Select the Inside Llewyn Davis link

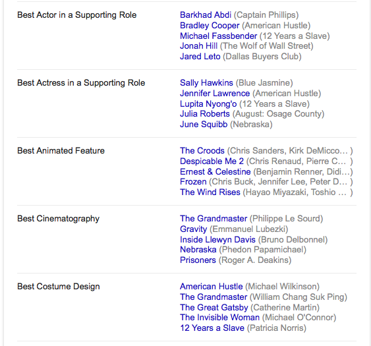point(217,240)
